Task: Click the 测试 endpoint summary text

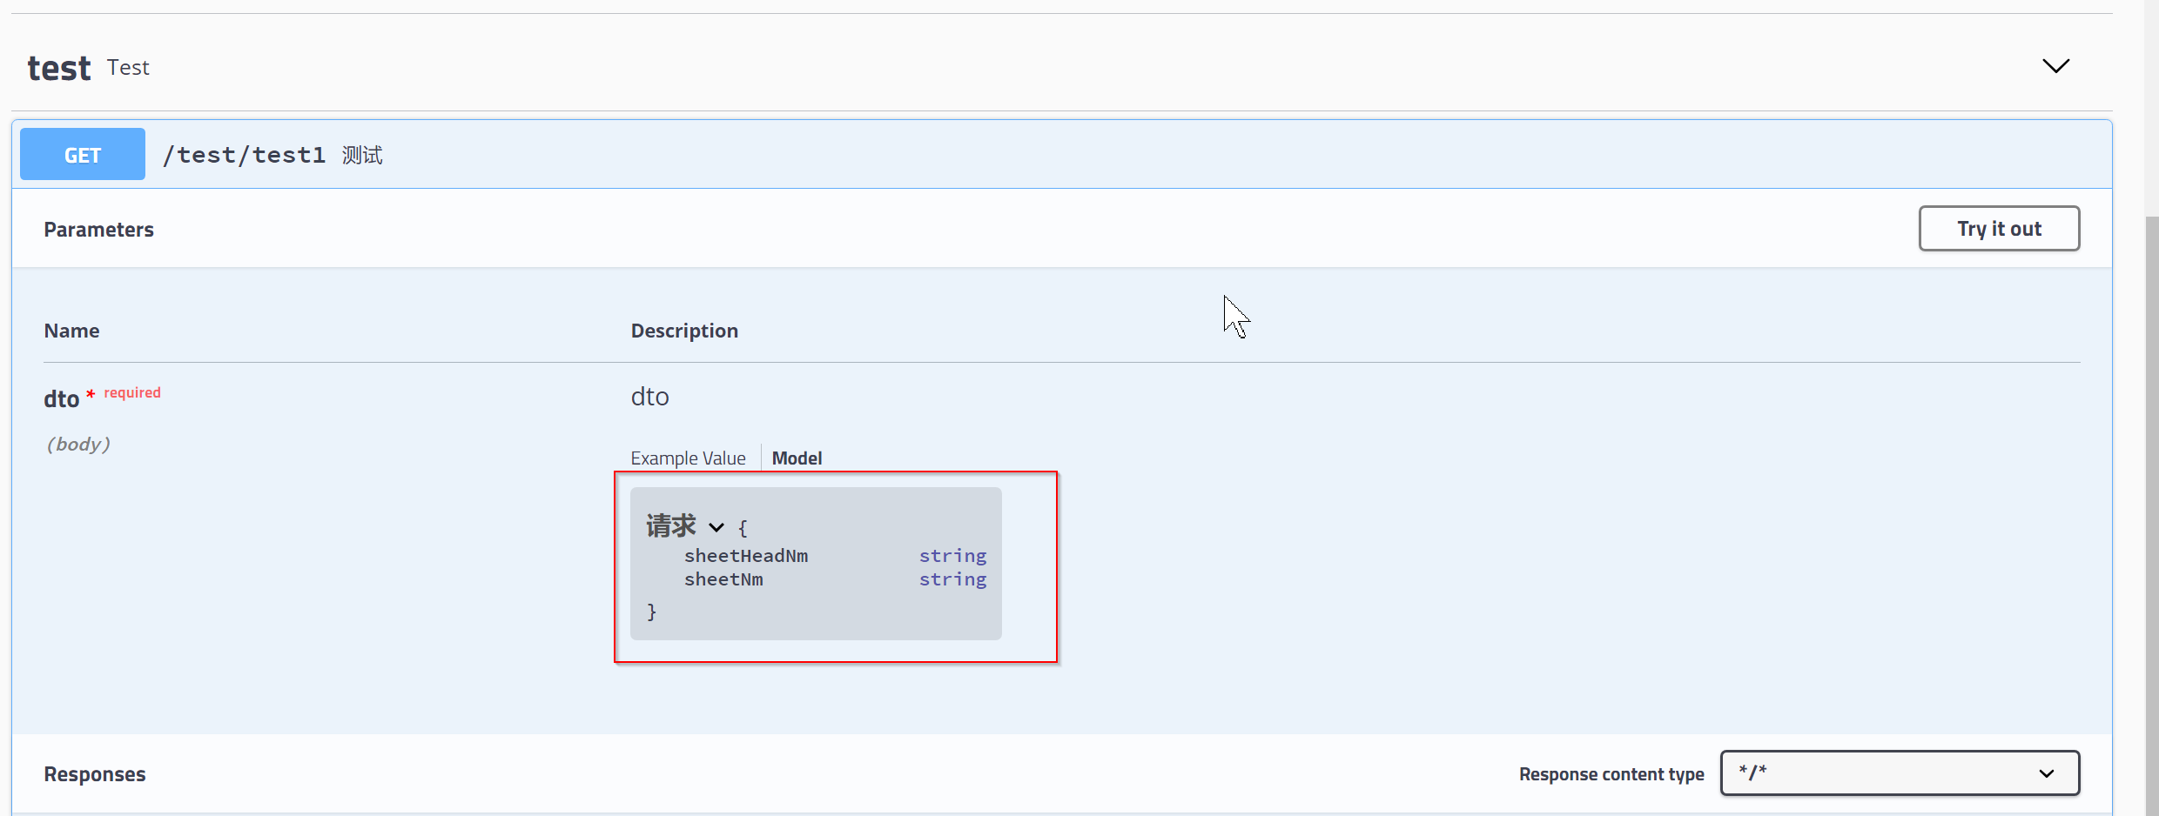Action: [362, 155]
